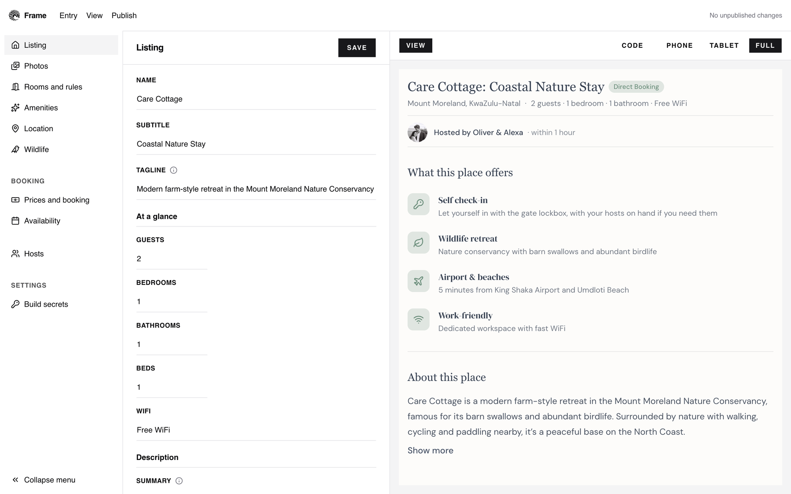Screen dimensions: 791x494
Task: Show Tagline info tooltip icon
Action: tap(174, 170)
